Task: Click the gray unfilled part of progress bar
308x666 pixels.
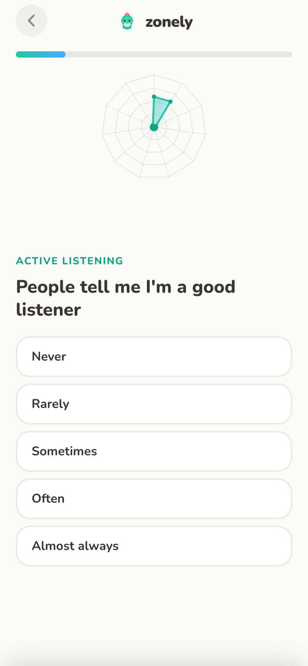Action: (179, 54)
